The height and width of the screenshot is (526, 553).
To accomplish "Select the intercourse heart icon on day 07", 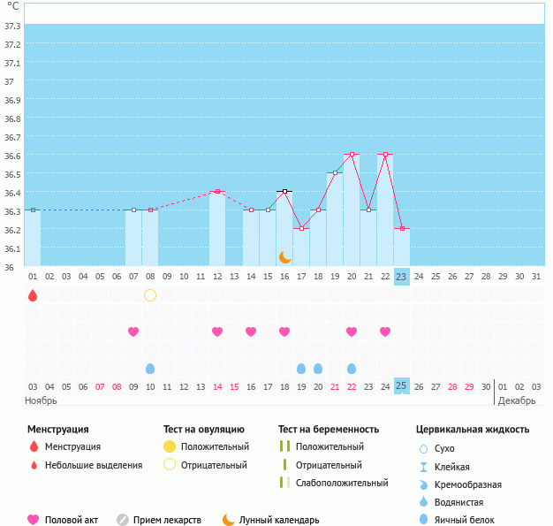I will point(133,332).
